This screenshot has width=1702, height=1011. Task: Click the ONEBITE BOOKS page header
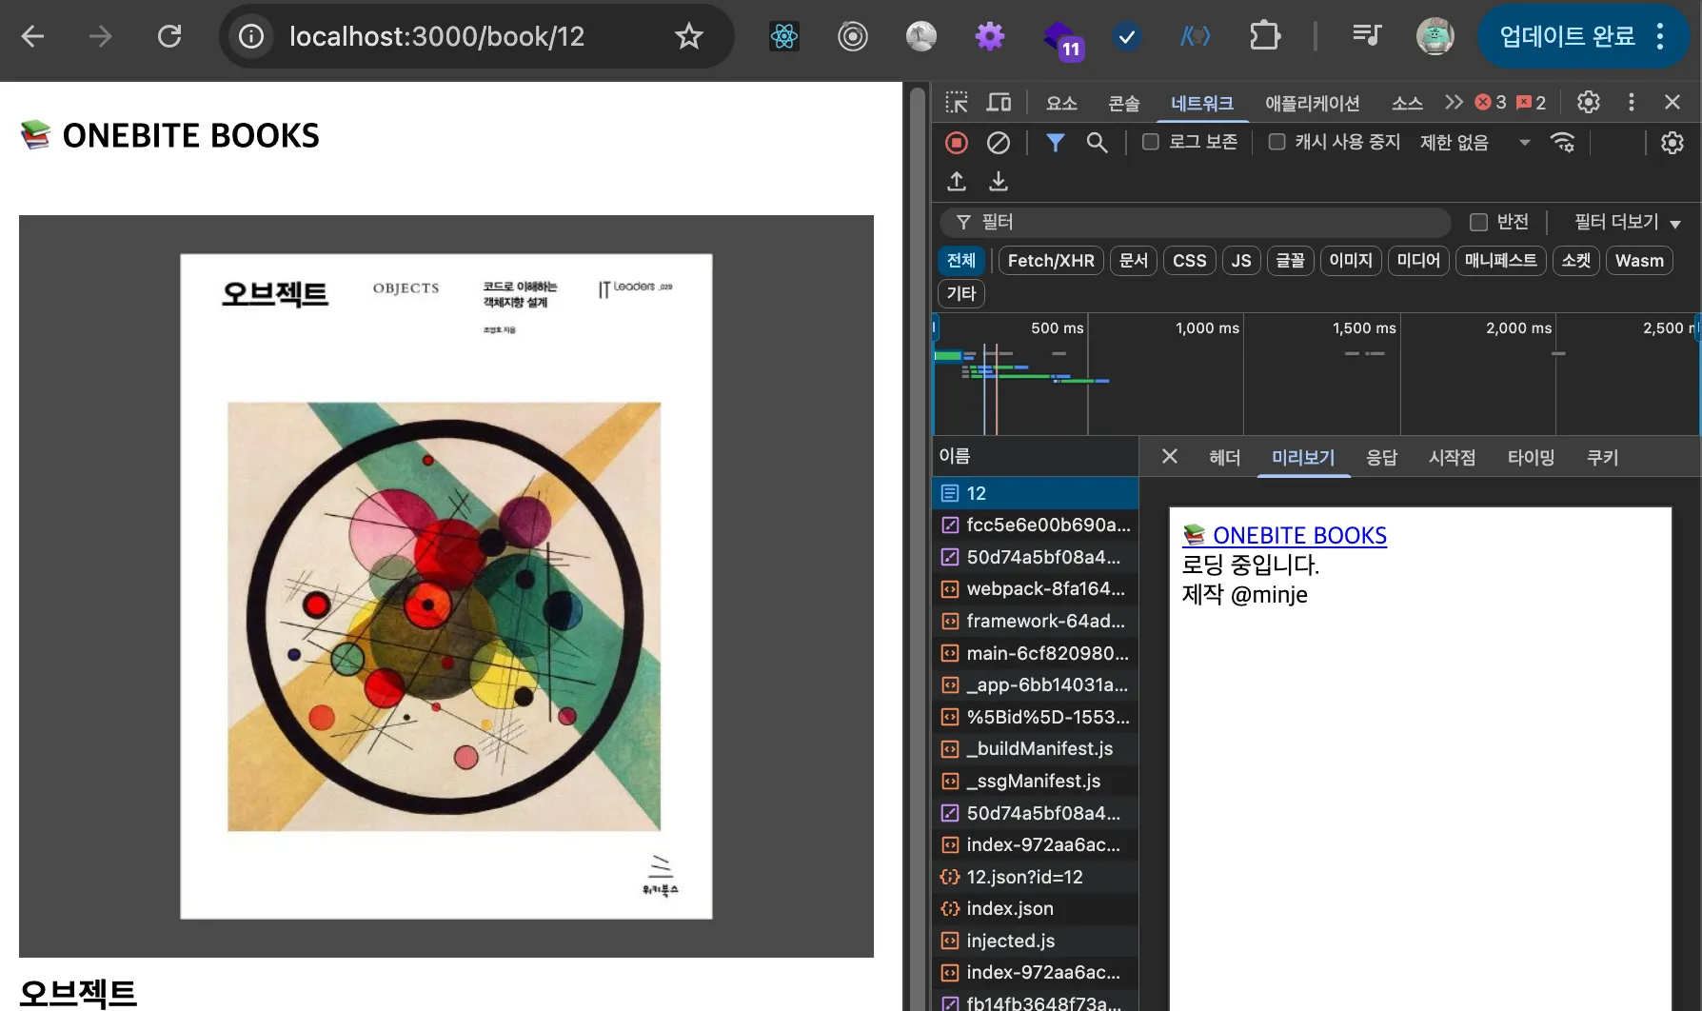click(170, 135)
